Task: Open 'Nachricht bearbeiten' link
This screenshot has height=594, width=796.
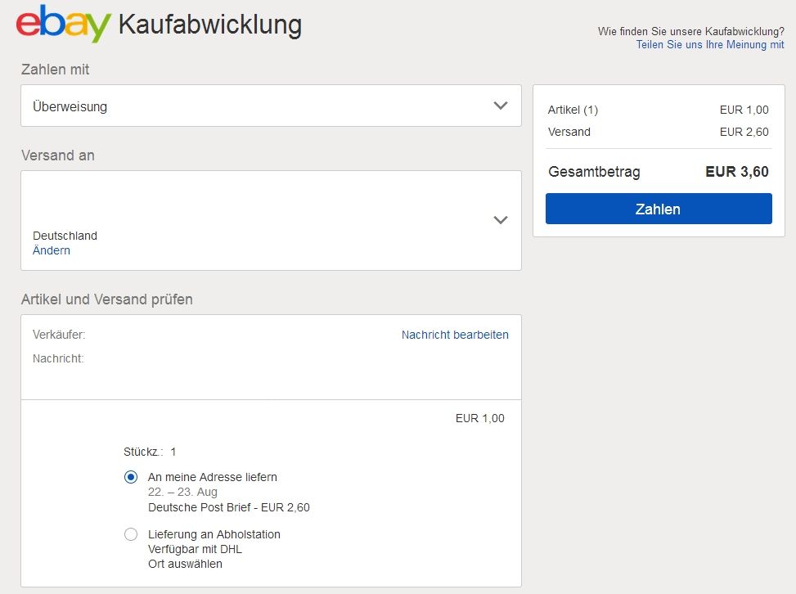Action: [455, 335]
